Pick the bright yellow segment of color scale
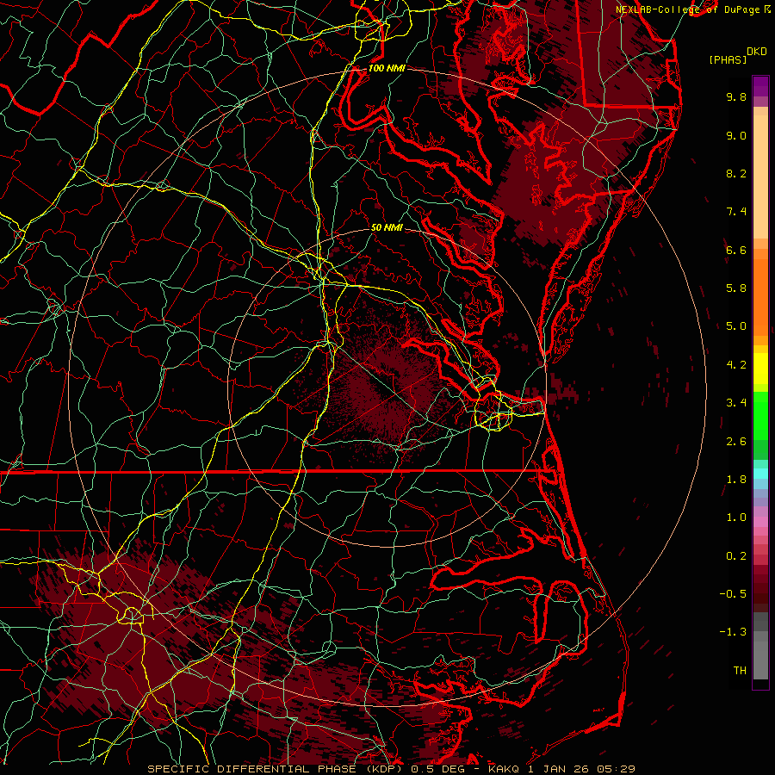The image size is (775, 775). (760, 369)
